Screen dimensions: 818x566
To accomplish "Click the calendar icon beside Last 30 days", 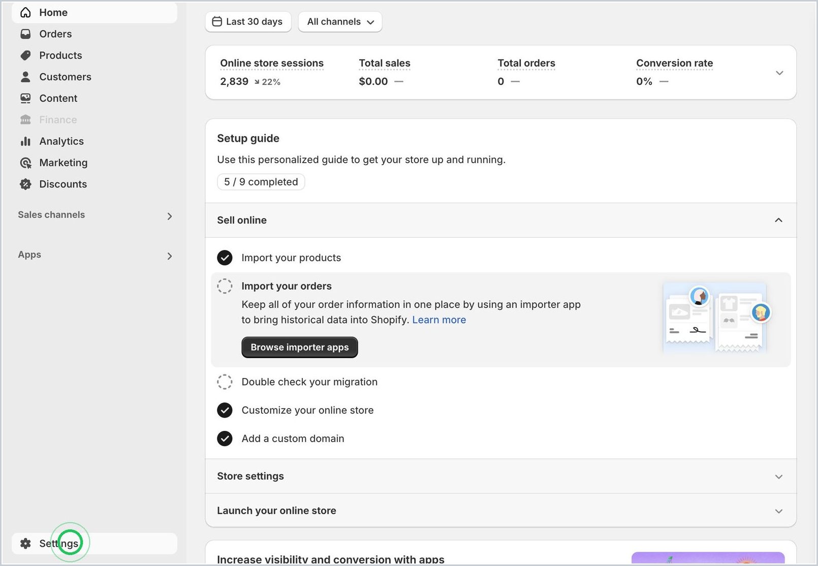I will click(217, 21).
